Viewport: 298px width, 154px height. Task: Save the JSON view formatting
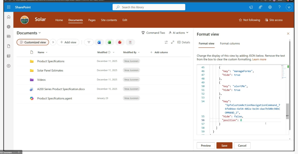(x=224, y=145)
